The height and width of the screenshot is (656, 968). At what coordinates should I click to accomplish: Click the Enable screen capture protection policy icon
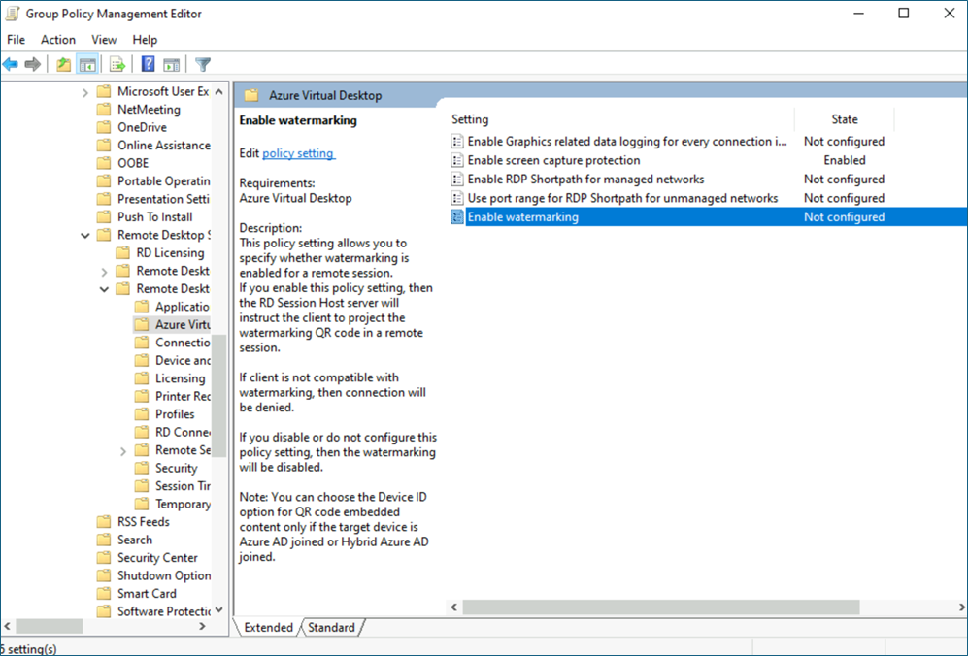[x=457, y=160]
